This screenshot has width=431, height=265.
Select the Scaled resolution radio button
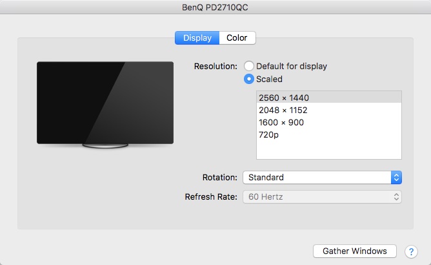click(x=249, y=79)
